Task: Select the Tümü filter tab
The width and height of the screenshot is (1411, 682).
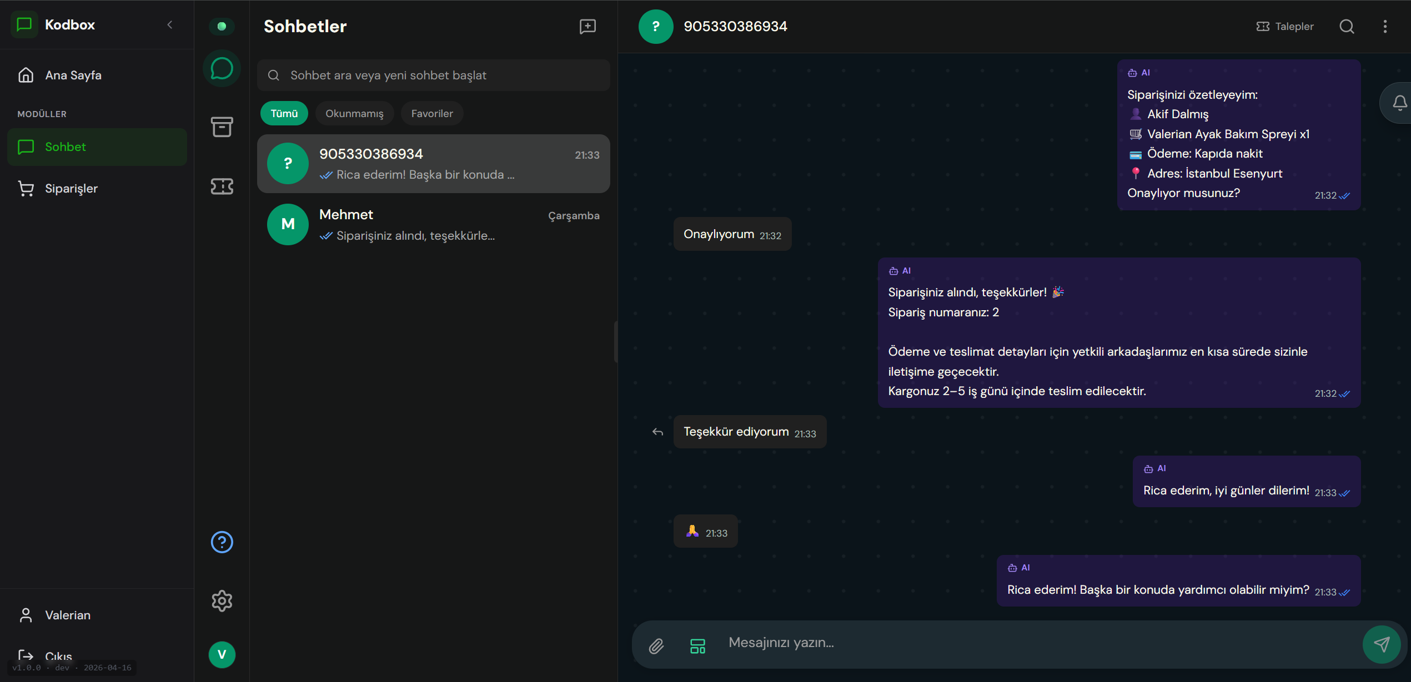Action: (284, 113)
